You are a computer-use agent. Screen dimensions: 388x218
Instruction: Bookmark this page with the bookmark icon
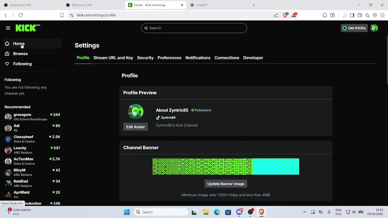62,15
